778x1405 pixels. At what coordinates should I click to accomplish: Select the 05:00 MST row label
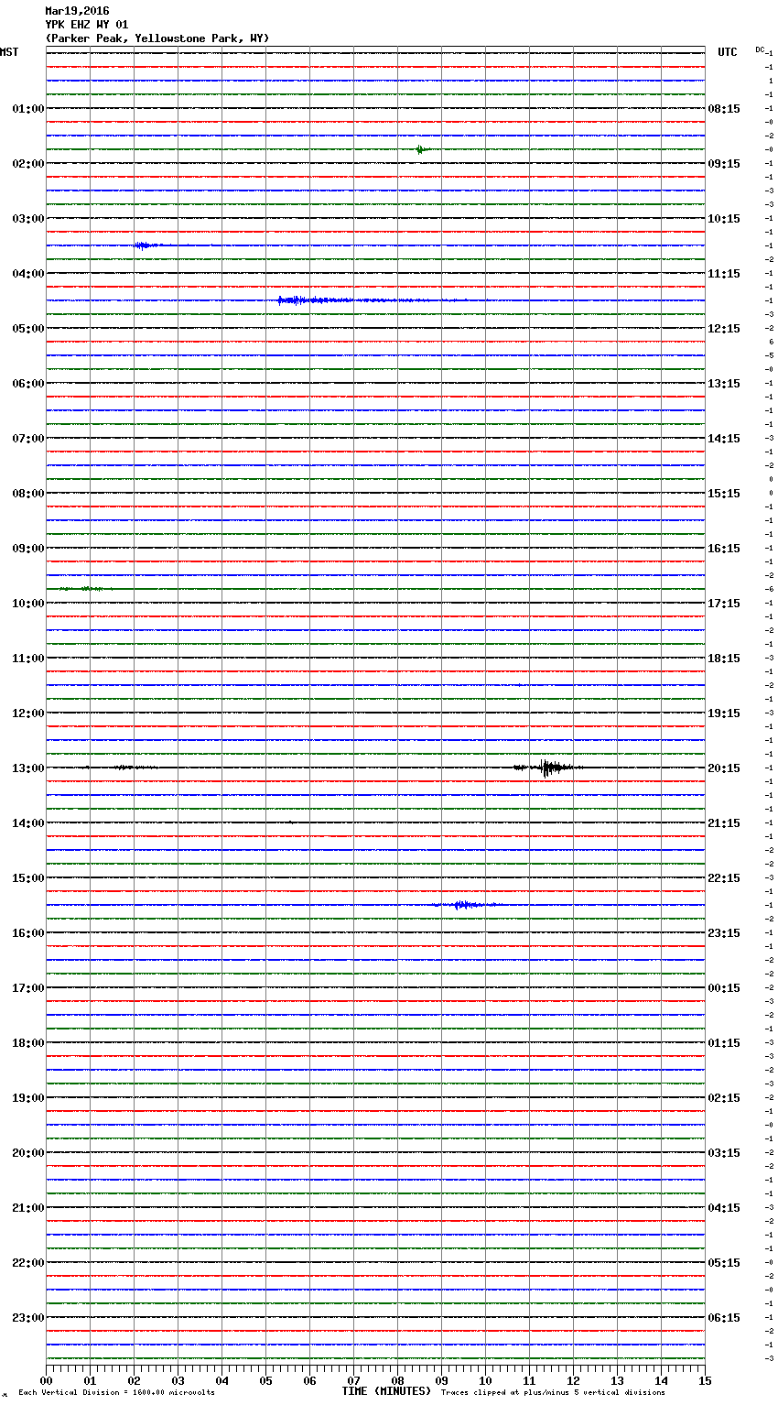tap(28, 329)
